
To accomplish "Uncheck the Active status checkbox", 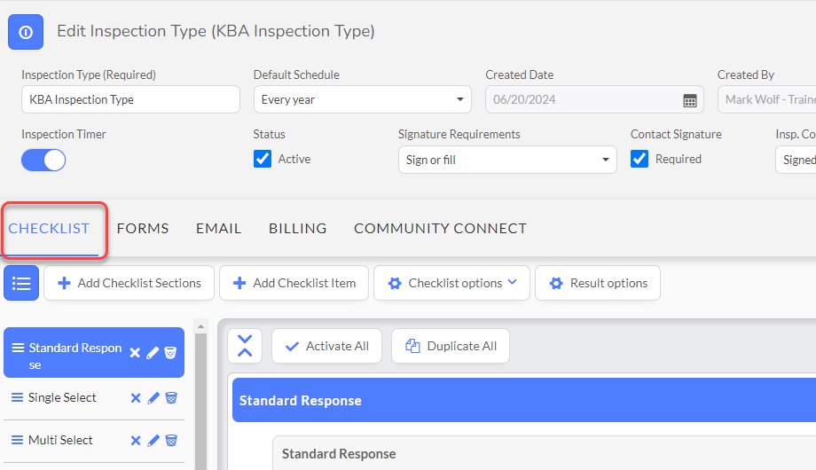I will click(263, 159).
